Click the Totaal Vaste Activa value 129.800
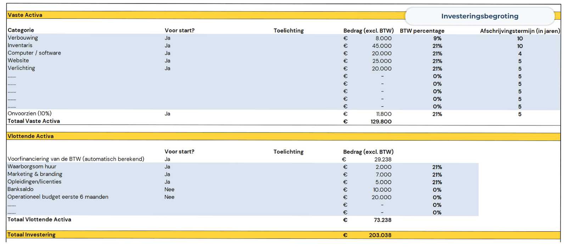This screenshot has height=248, width=567. [x=381, y=122]
